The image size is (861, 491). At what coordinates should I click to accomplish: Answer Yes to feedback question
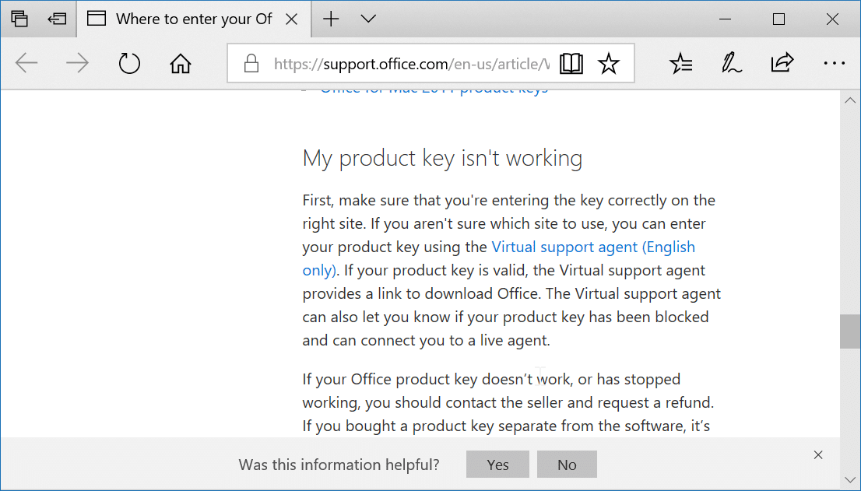click(497, 465)
